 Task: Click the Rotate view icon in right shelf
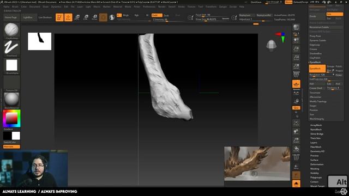tap(296, 149)
